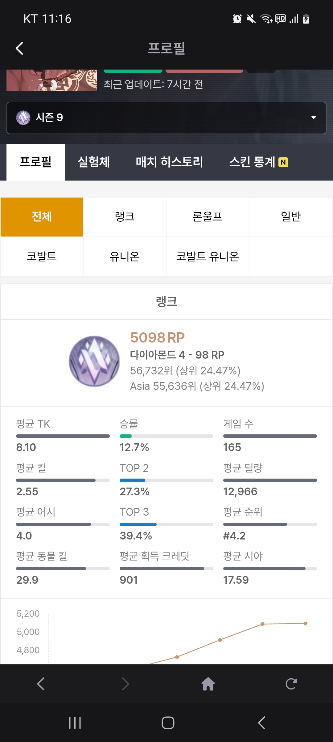Open the 매치 히스토리 tab
Image resolution: width=333 pixels, height=742 pixels.
click(x=169, y=162)
